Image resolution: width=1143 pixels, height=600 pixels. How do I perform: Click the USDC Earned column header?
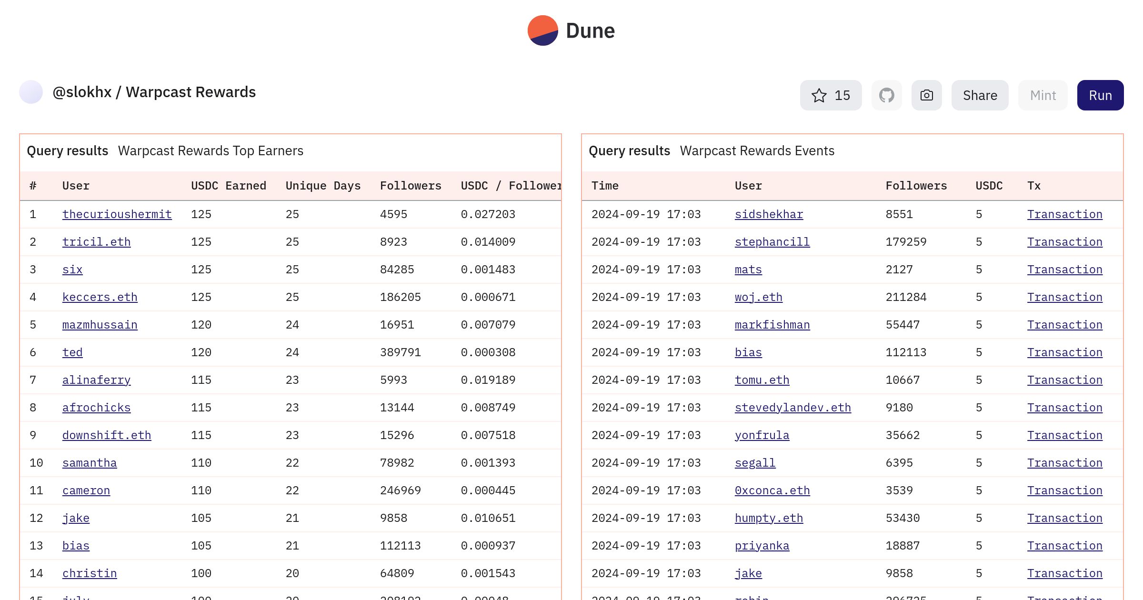pyautogui.click(x=228, y=186)
